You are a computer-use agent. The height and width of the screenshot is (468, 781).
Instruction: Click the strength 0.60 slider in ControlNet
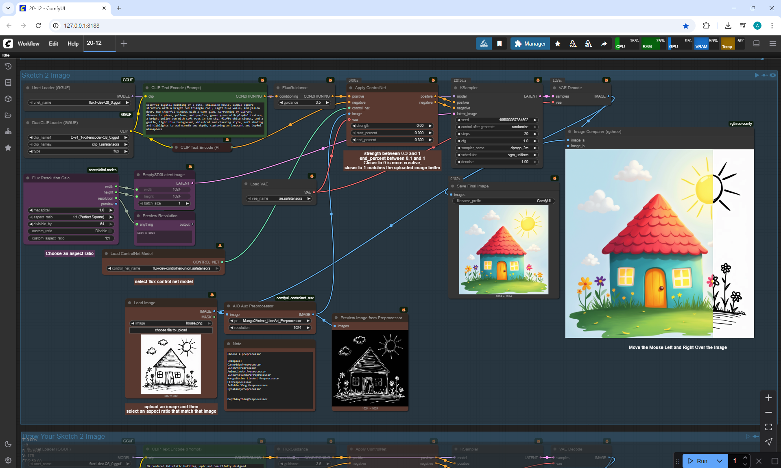pyautogui.click(x=392, y=126)
